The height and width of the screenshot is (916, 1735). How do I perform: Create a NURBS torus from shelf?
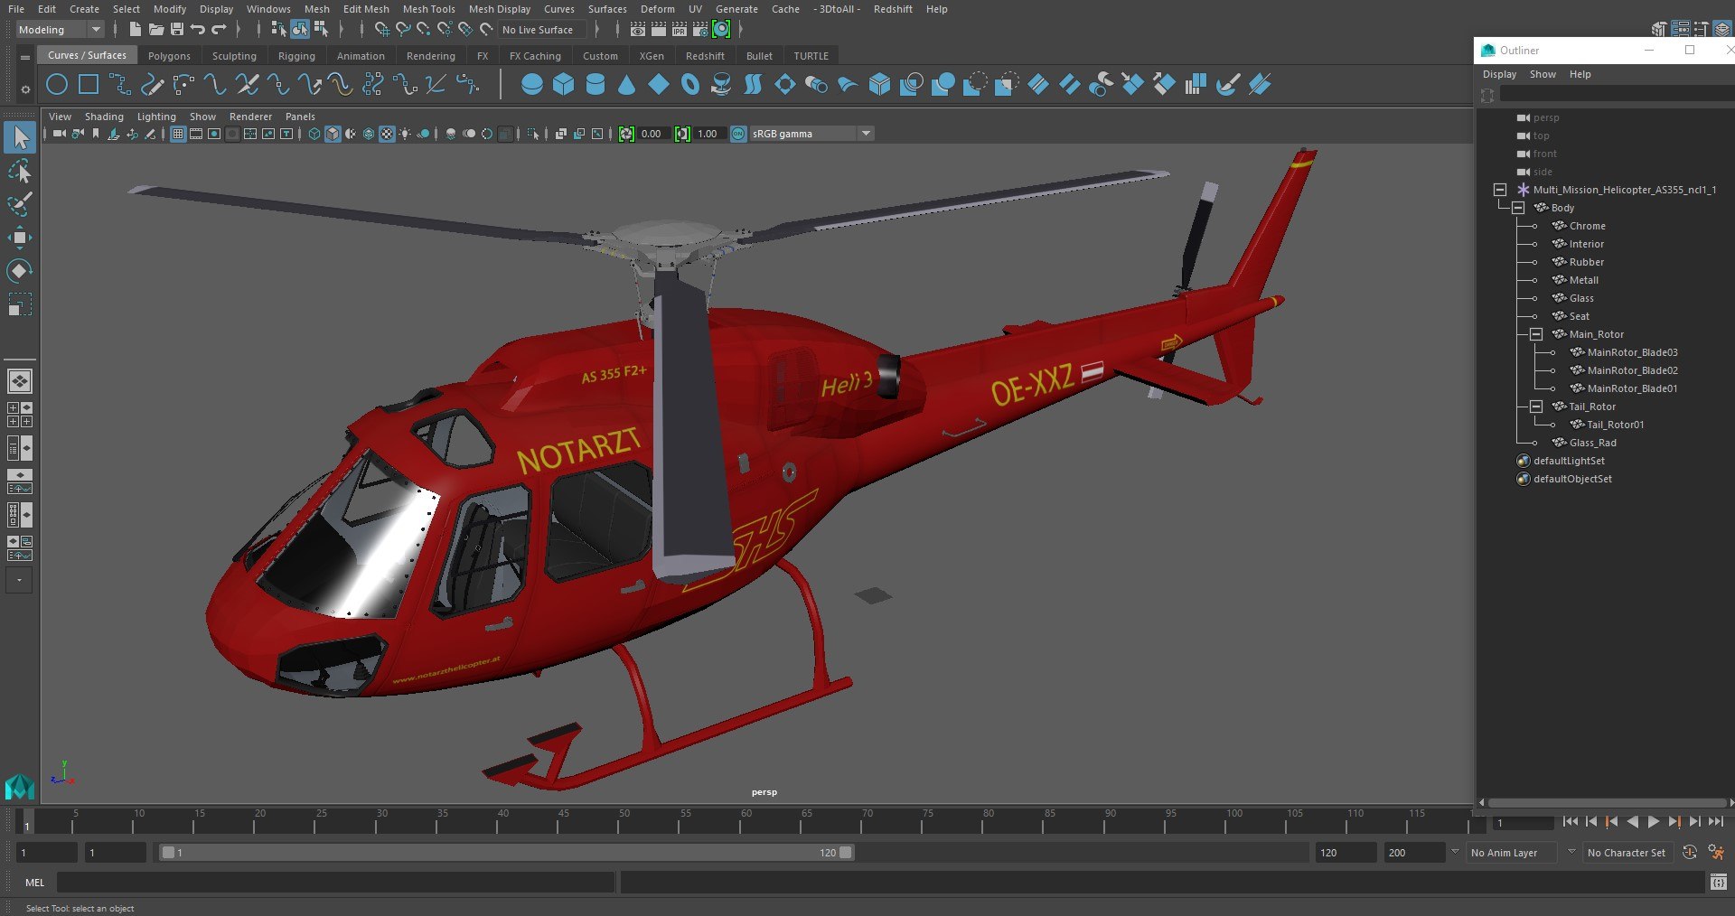[690, 85]
